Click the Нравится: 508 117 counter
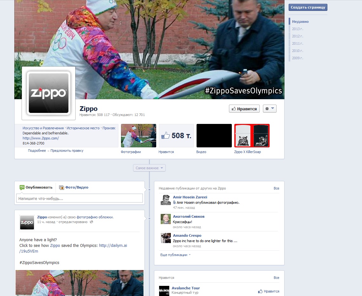362x296 pixels. 94,115
